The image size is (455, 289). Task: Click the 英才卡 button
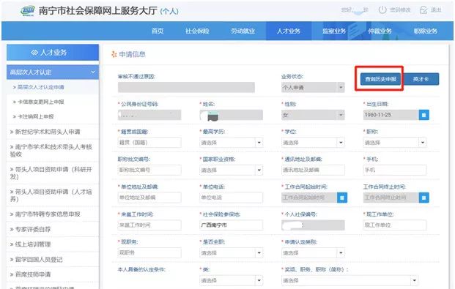(x=421, y=79)
